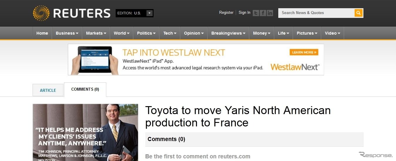Click the orange search magnifier button
This screenshot has width=396, height=161.
coord(358,13)
